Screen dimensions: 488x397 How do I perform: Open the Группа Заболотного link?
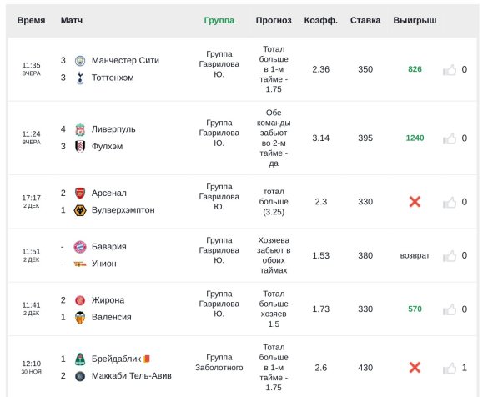point(219,363)
